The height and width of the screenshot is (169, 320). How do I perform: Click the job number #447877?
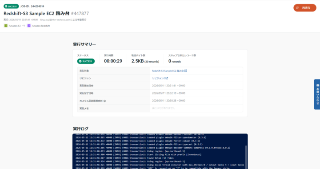click(80, 13)
